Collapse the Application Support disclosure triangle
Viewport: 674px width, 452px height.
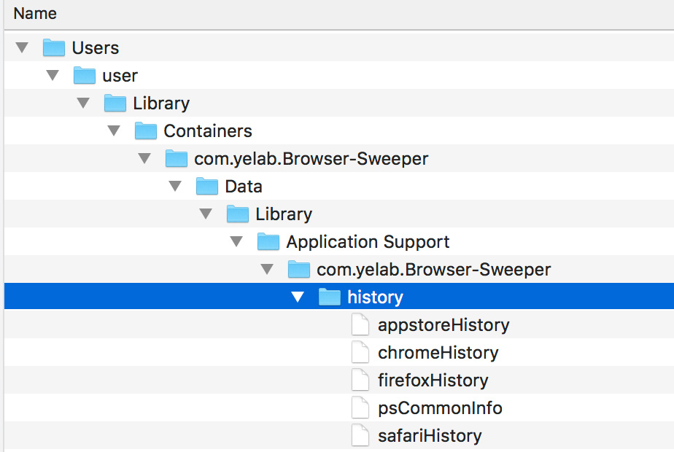coord(236,242)
